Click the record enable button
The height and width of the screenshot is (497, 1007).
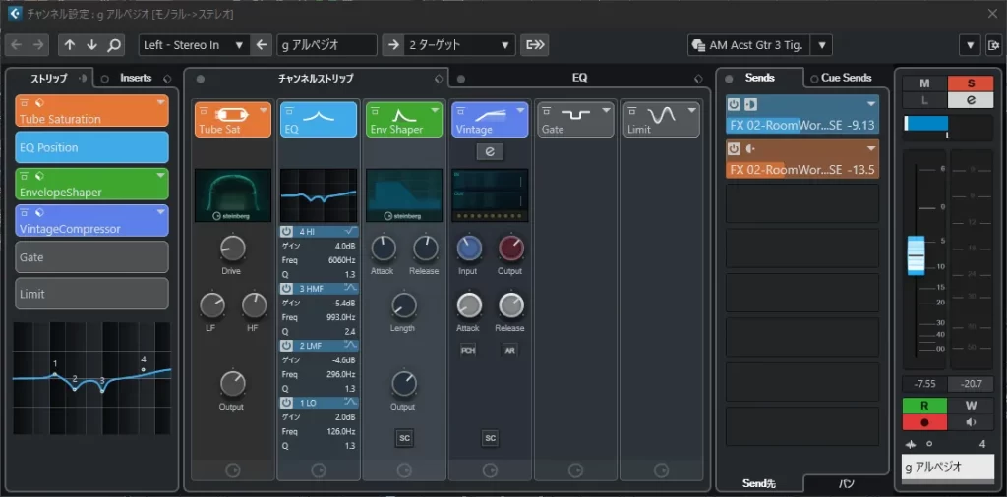[924, 422]
